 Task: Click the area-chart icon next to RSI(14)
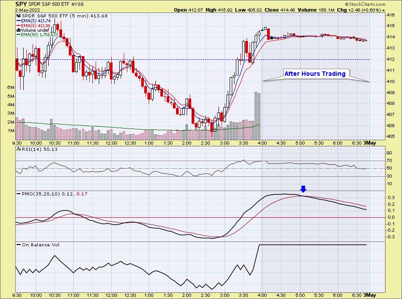18,149
